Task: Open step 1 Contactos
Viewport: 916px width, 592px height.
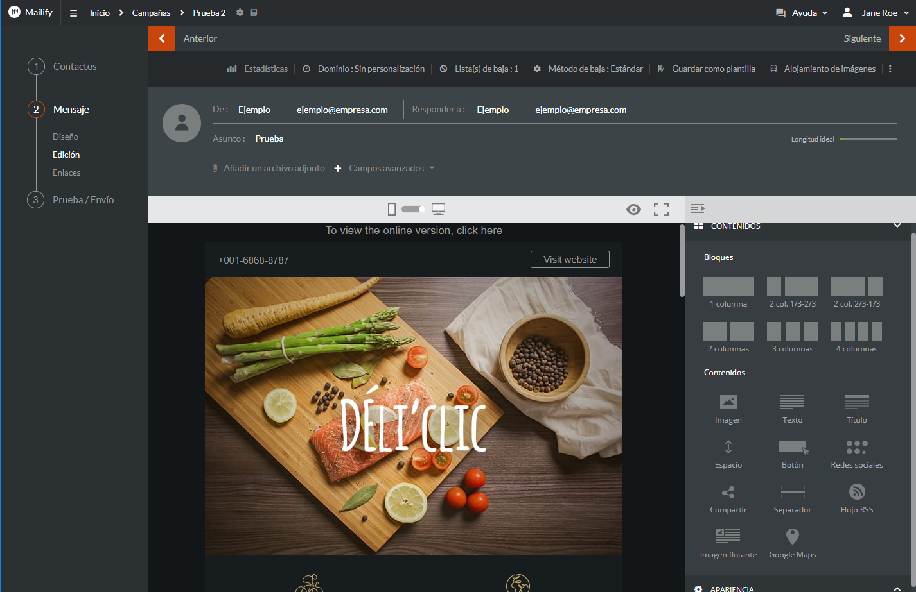Action: (x=62, y=67)
